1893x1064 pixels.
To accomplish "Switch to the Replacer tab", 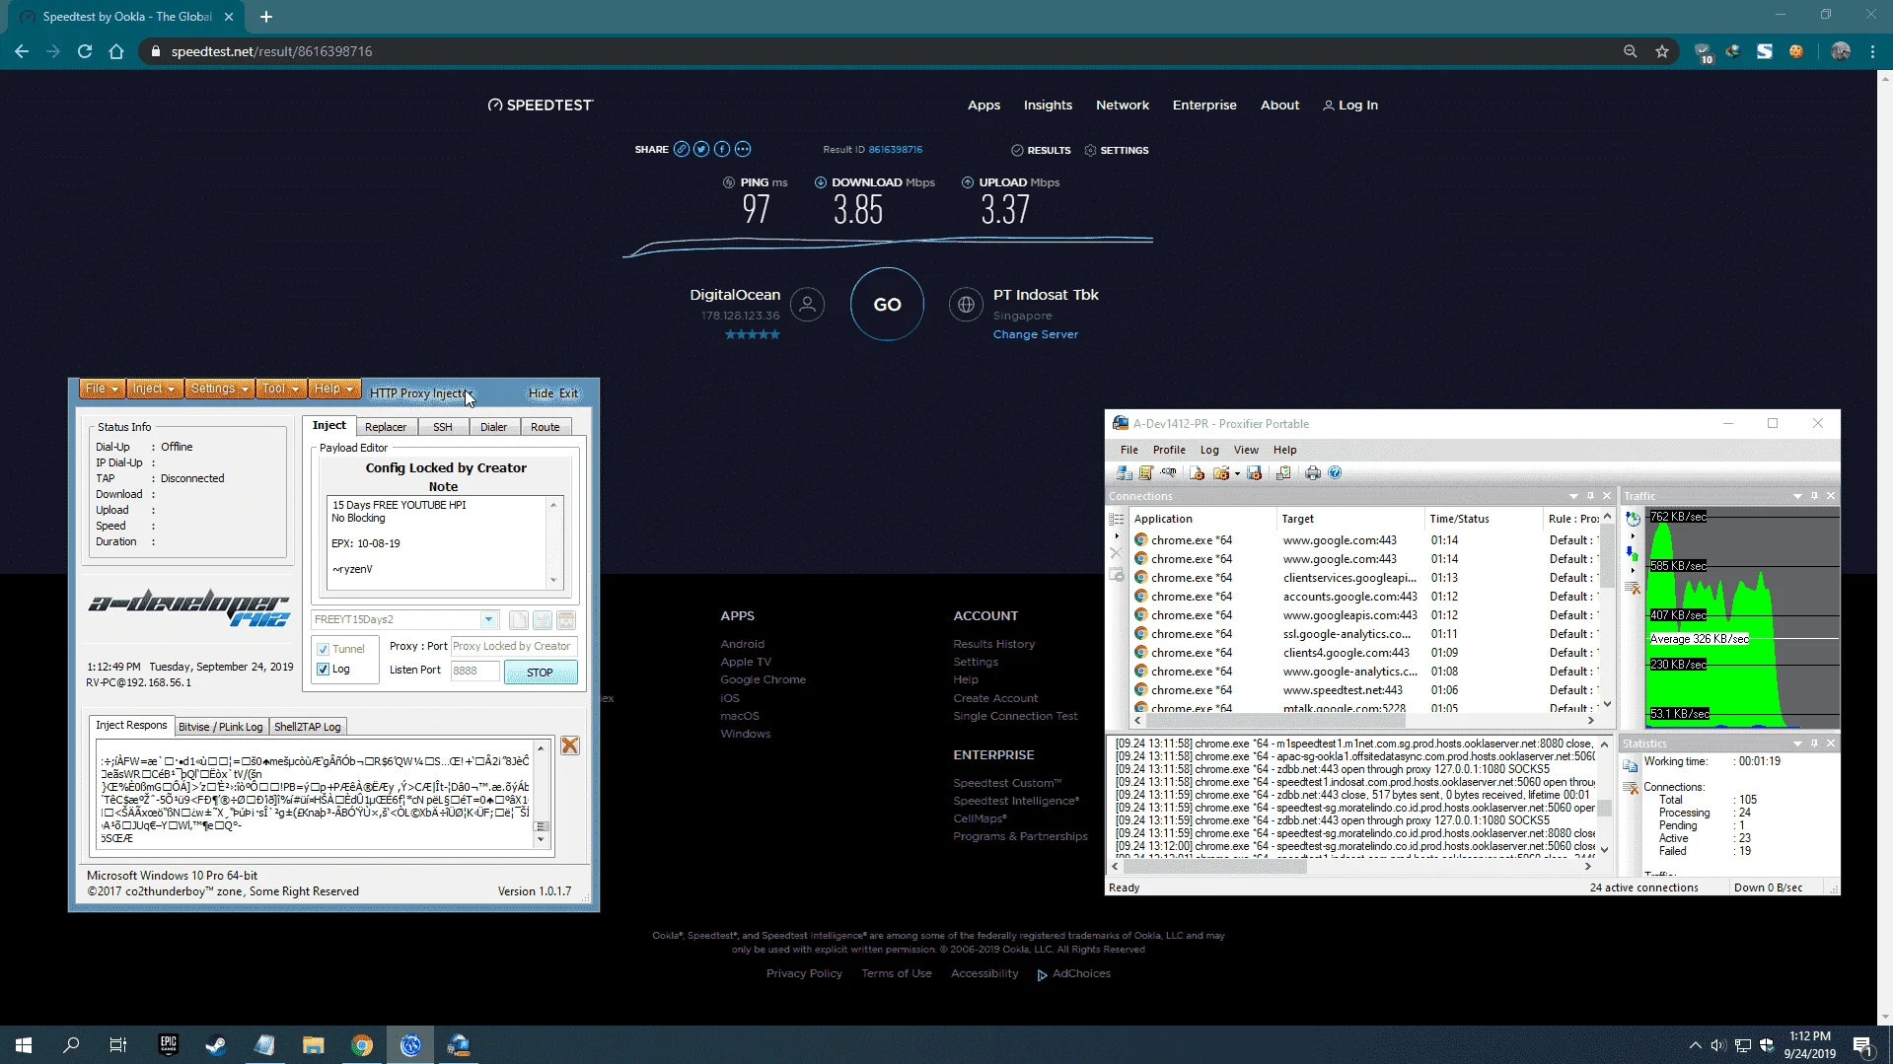I will (386, 427).
